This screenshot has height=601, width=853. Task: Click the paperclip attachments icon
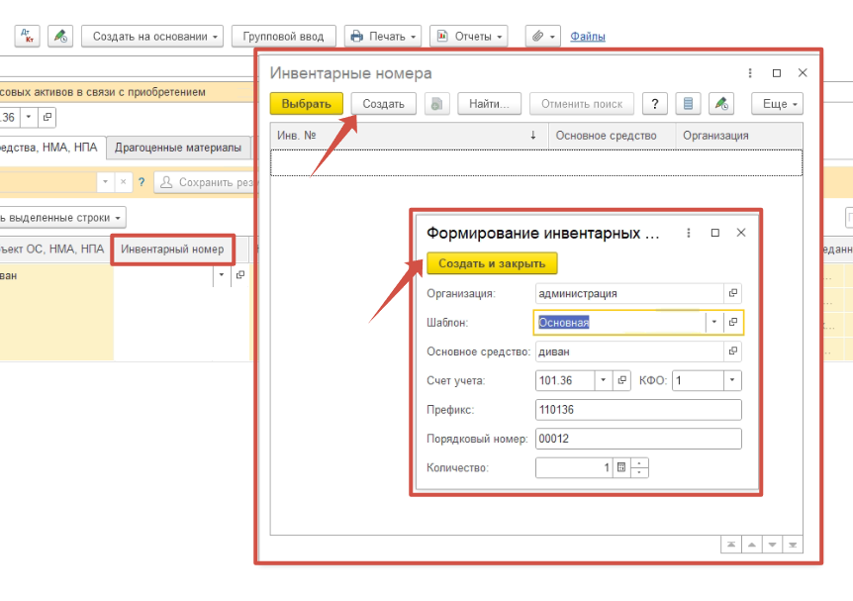click(x=543, y=36)
